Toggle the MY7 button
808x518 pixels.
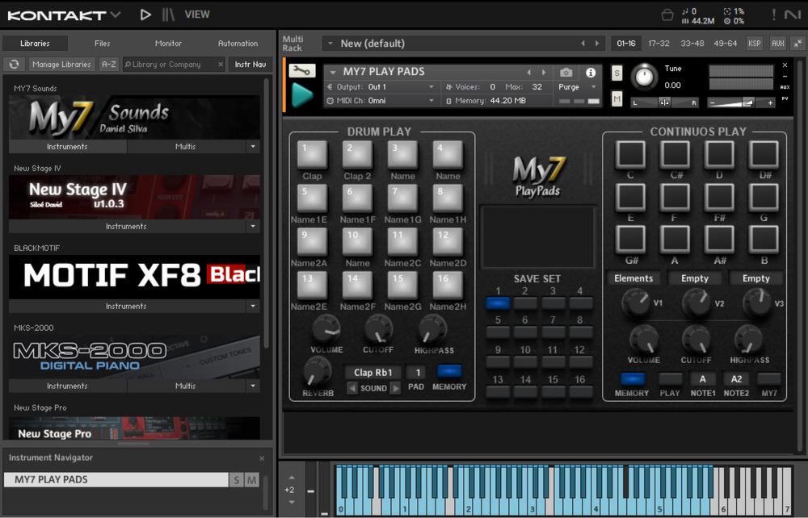[769, 379]
